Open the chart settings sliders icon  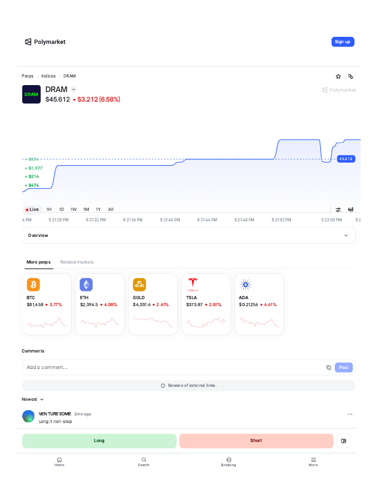pos(338,210)
